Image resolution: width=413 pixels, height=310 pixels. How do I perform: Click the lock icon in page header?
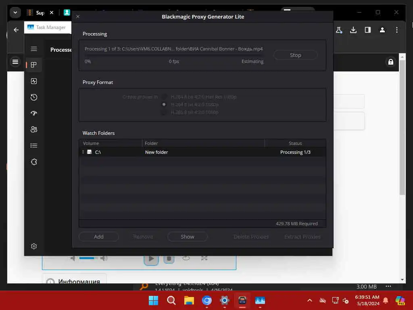coord(390,62)
